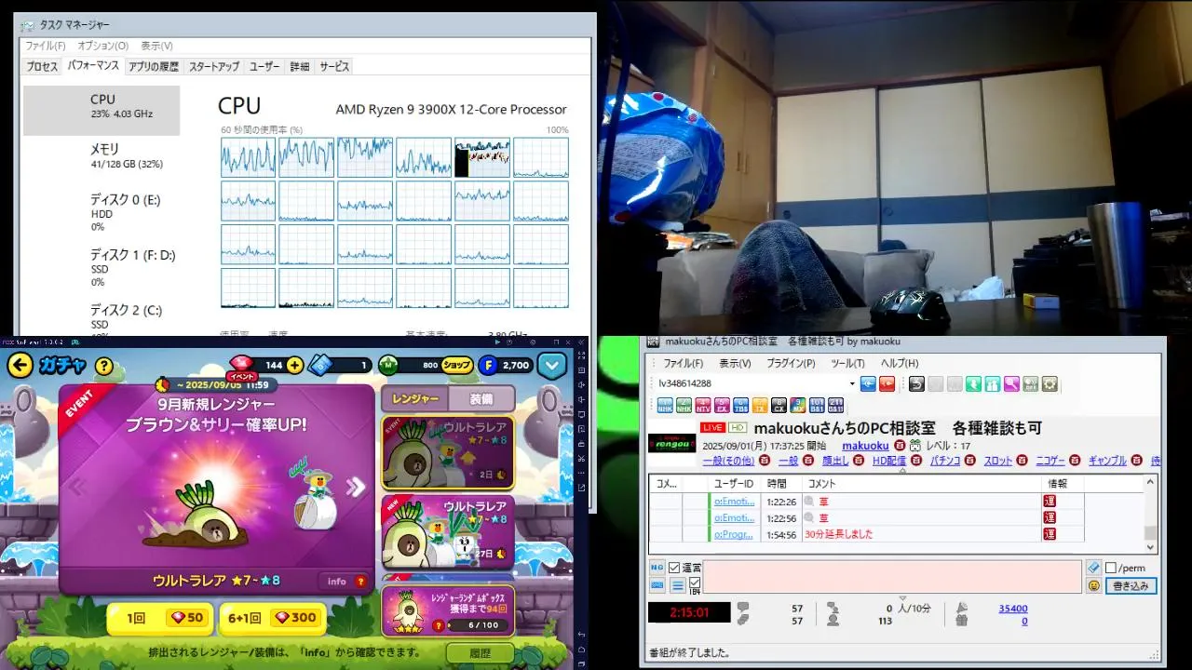Open プラグイン(P) menu in comment viewer
This screenshot has height=670, width=1192.
[x=791, y=363]
